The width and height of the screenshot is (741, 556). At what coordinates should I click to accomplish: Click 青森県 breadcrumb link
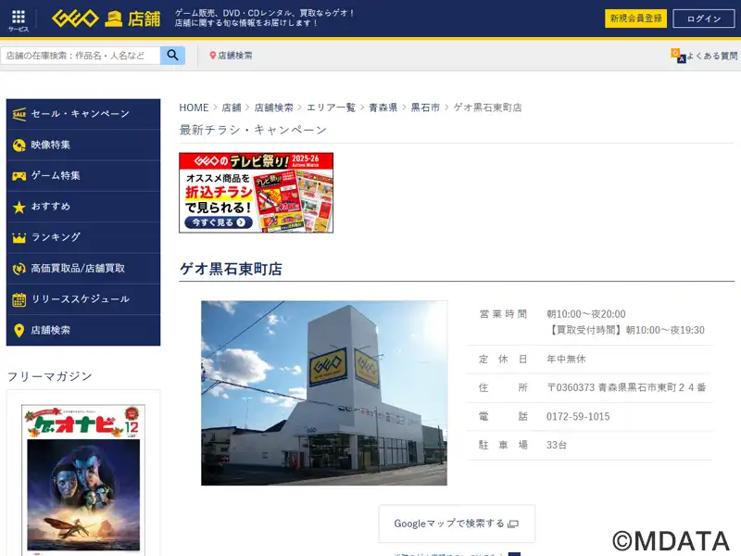coord(383,107)
